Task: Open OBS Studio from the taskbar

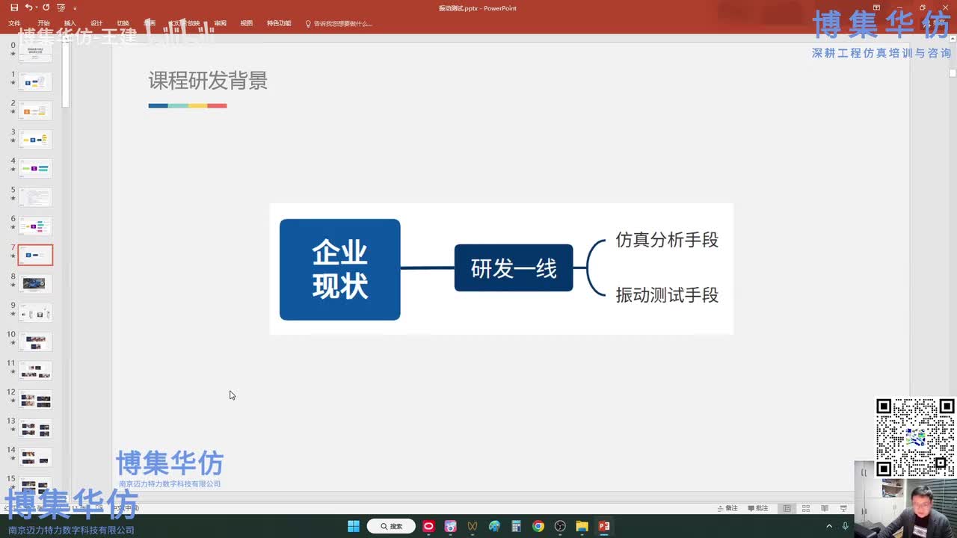Action: pos(560,526)
